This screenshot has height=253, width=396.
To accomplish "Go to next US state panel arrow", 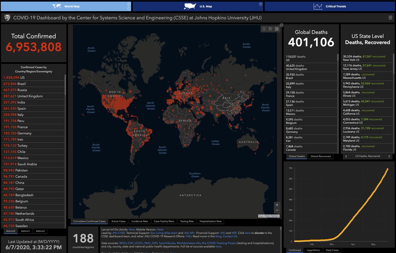I will coord(389,156).
